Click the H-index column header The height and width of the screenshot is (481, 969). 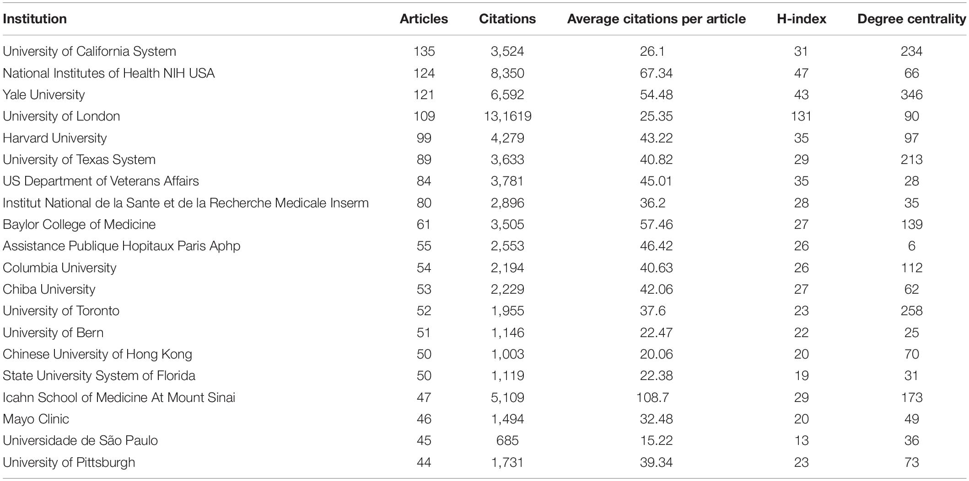pos(802,19)
